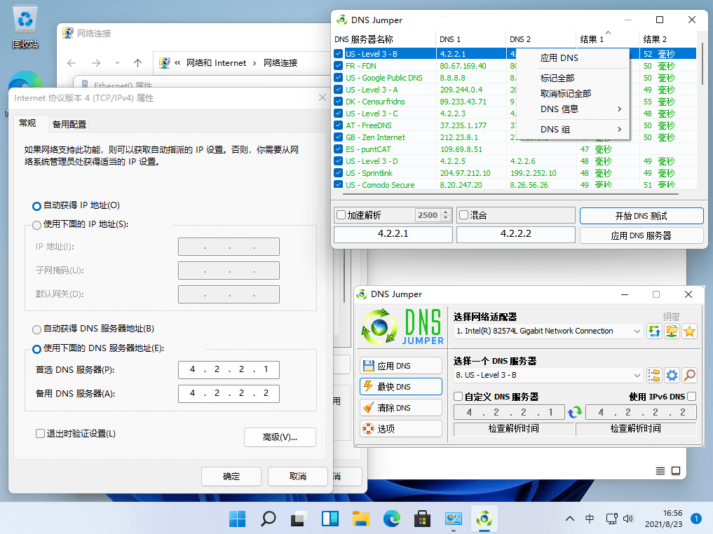Confirm with 确定 in IPv4 properties
Image resolution: width=713 pixels, height=534 pixels.
tap(231, 477)
